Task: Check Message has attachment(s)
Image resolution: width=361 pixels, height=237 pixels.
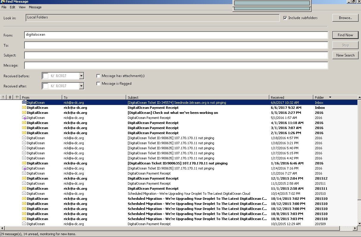Action: (x=98, y=76)
